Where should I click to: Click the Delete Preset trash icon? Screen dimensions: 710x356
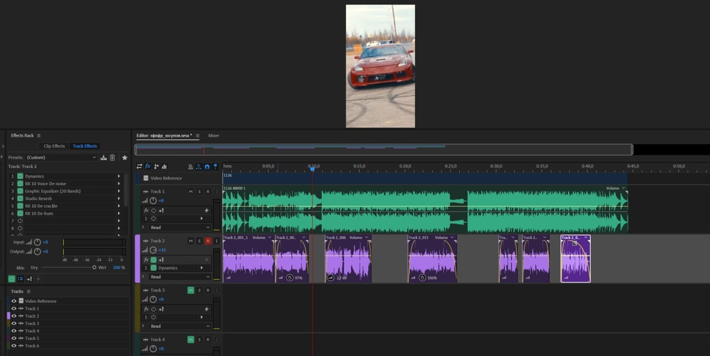coord(112,158)
